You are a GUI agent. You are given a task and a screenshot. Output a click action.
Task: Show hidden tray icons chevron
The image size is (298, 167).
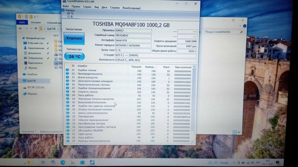pos(234,163)
